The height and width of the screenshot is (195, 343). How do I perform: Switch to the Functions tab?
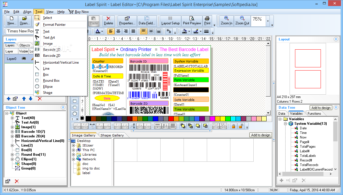(314, 114)
